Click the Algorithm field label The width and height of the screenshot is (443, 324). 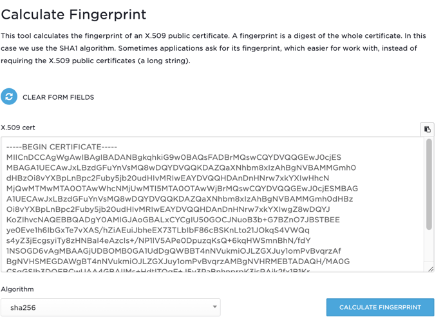coord(18,290)
